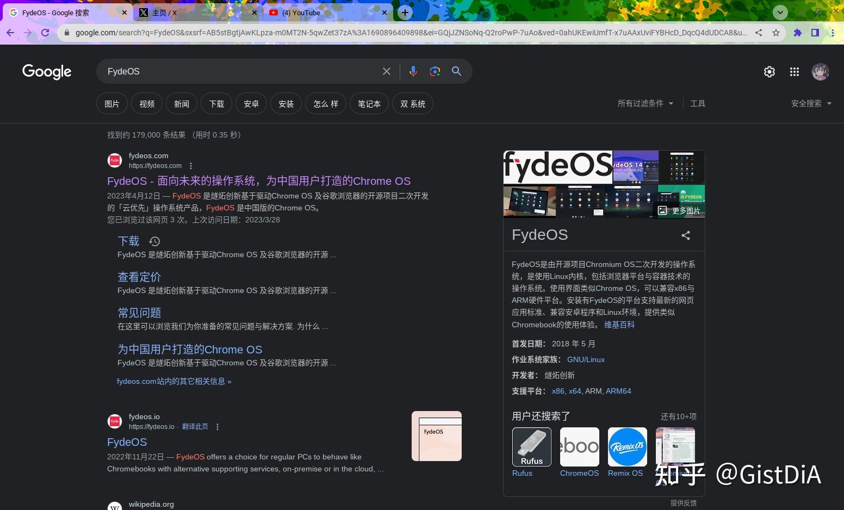This screenshot has width=844, height=510.
Task: Open the Google apps launcher grid
Action: click(795, 71)
